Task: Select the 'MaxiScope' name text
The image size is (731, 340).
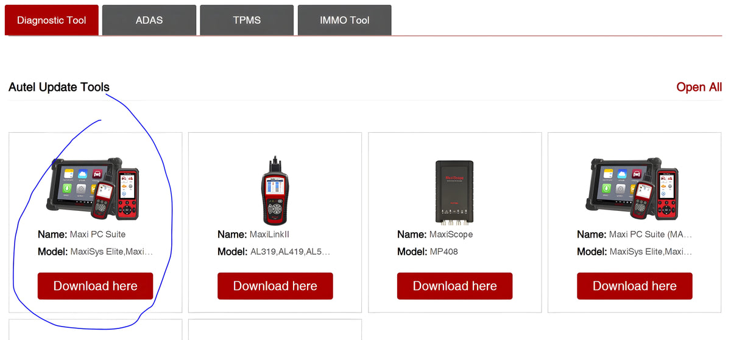Action: pyautogui.click(x=451, y=234)
